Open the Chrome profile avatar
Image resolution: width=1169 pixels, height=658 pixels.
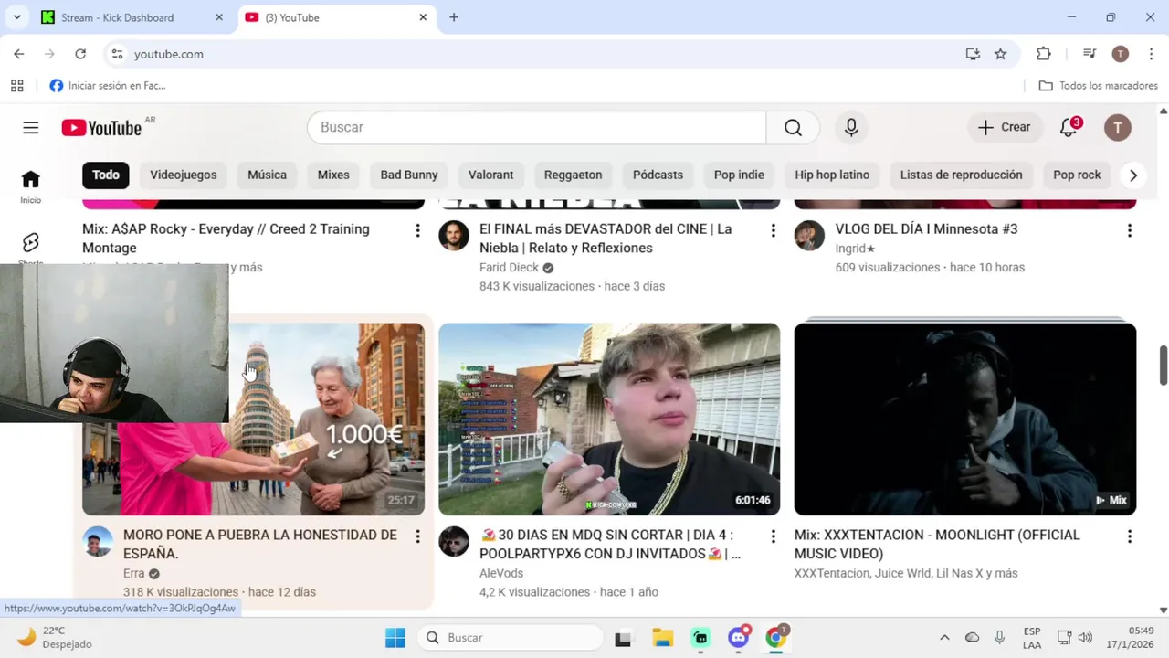(x=1120, y=54)
